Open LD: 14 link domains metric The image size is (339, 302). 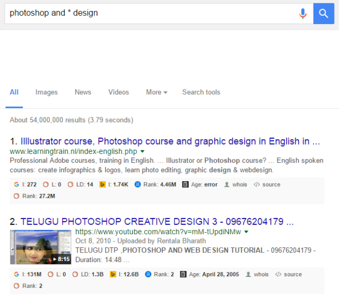tap(80, 185)
